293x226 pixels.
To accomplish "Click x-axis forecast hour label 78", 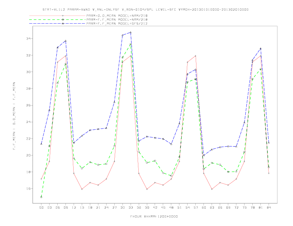I will (252, 208).
